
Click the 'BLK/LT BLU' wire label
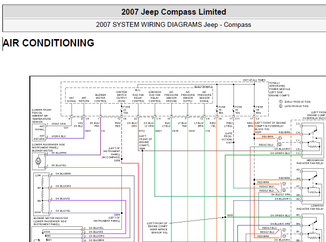click(166, 125)
